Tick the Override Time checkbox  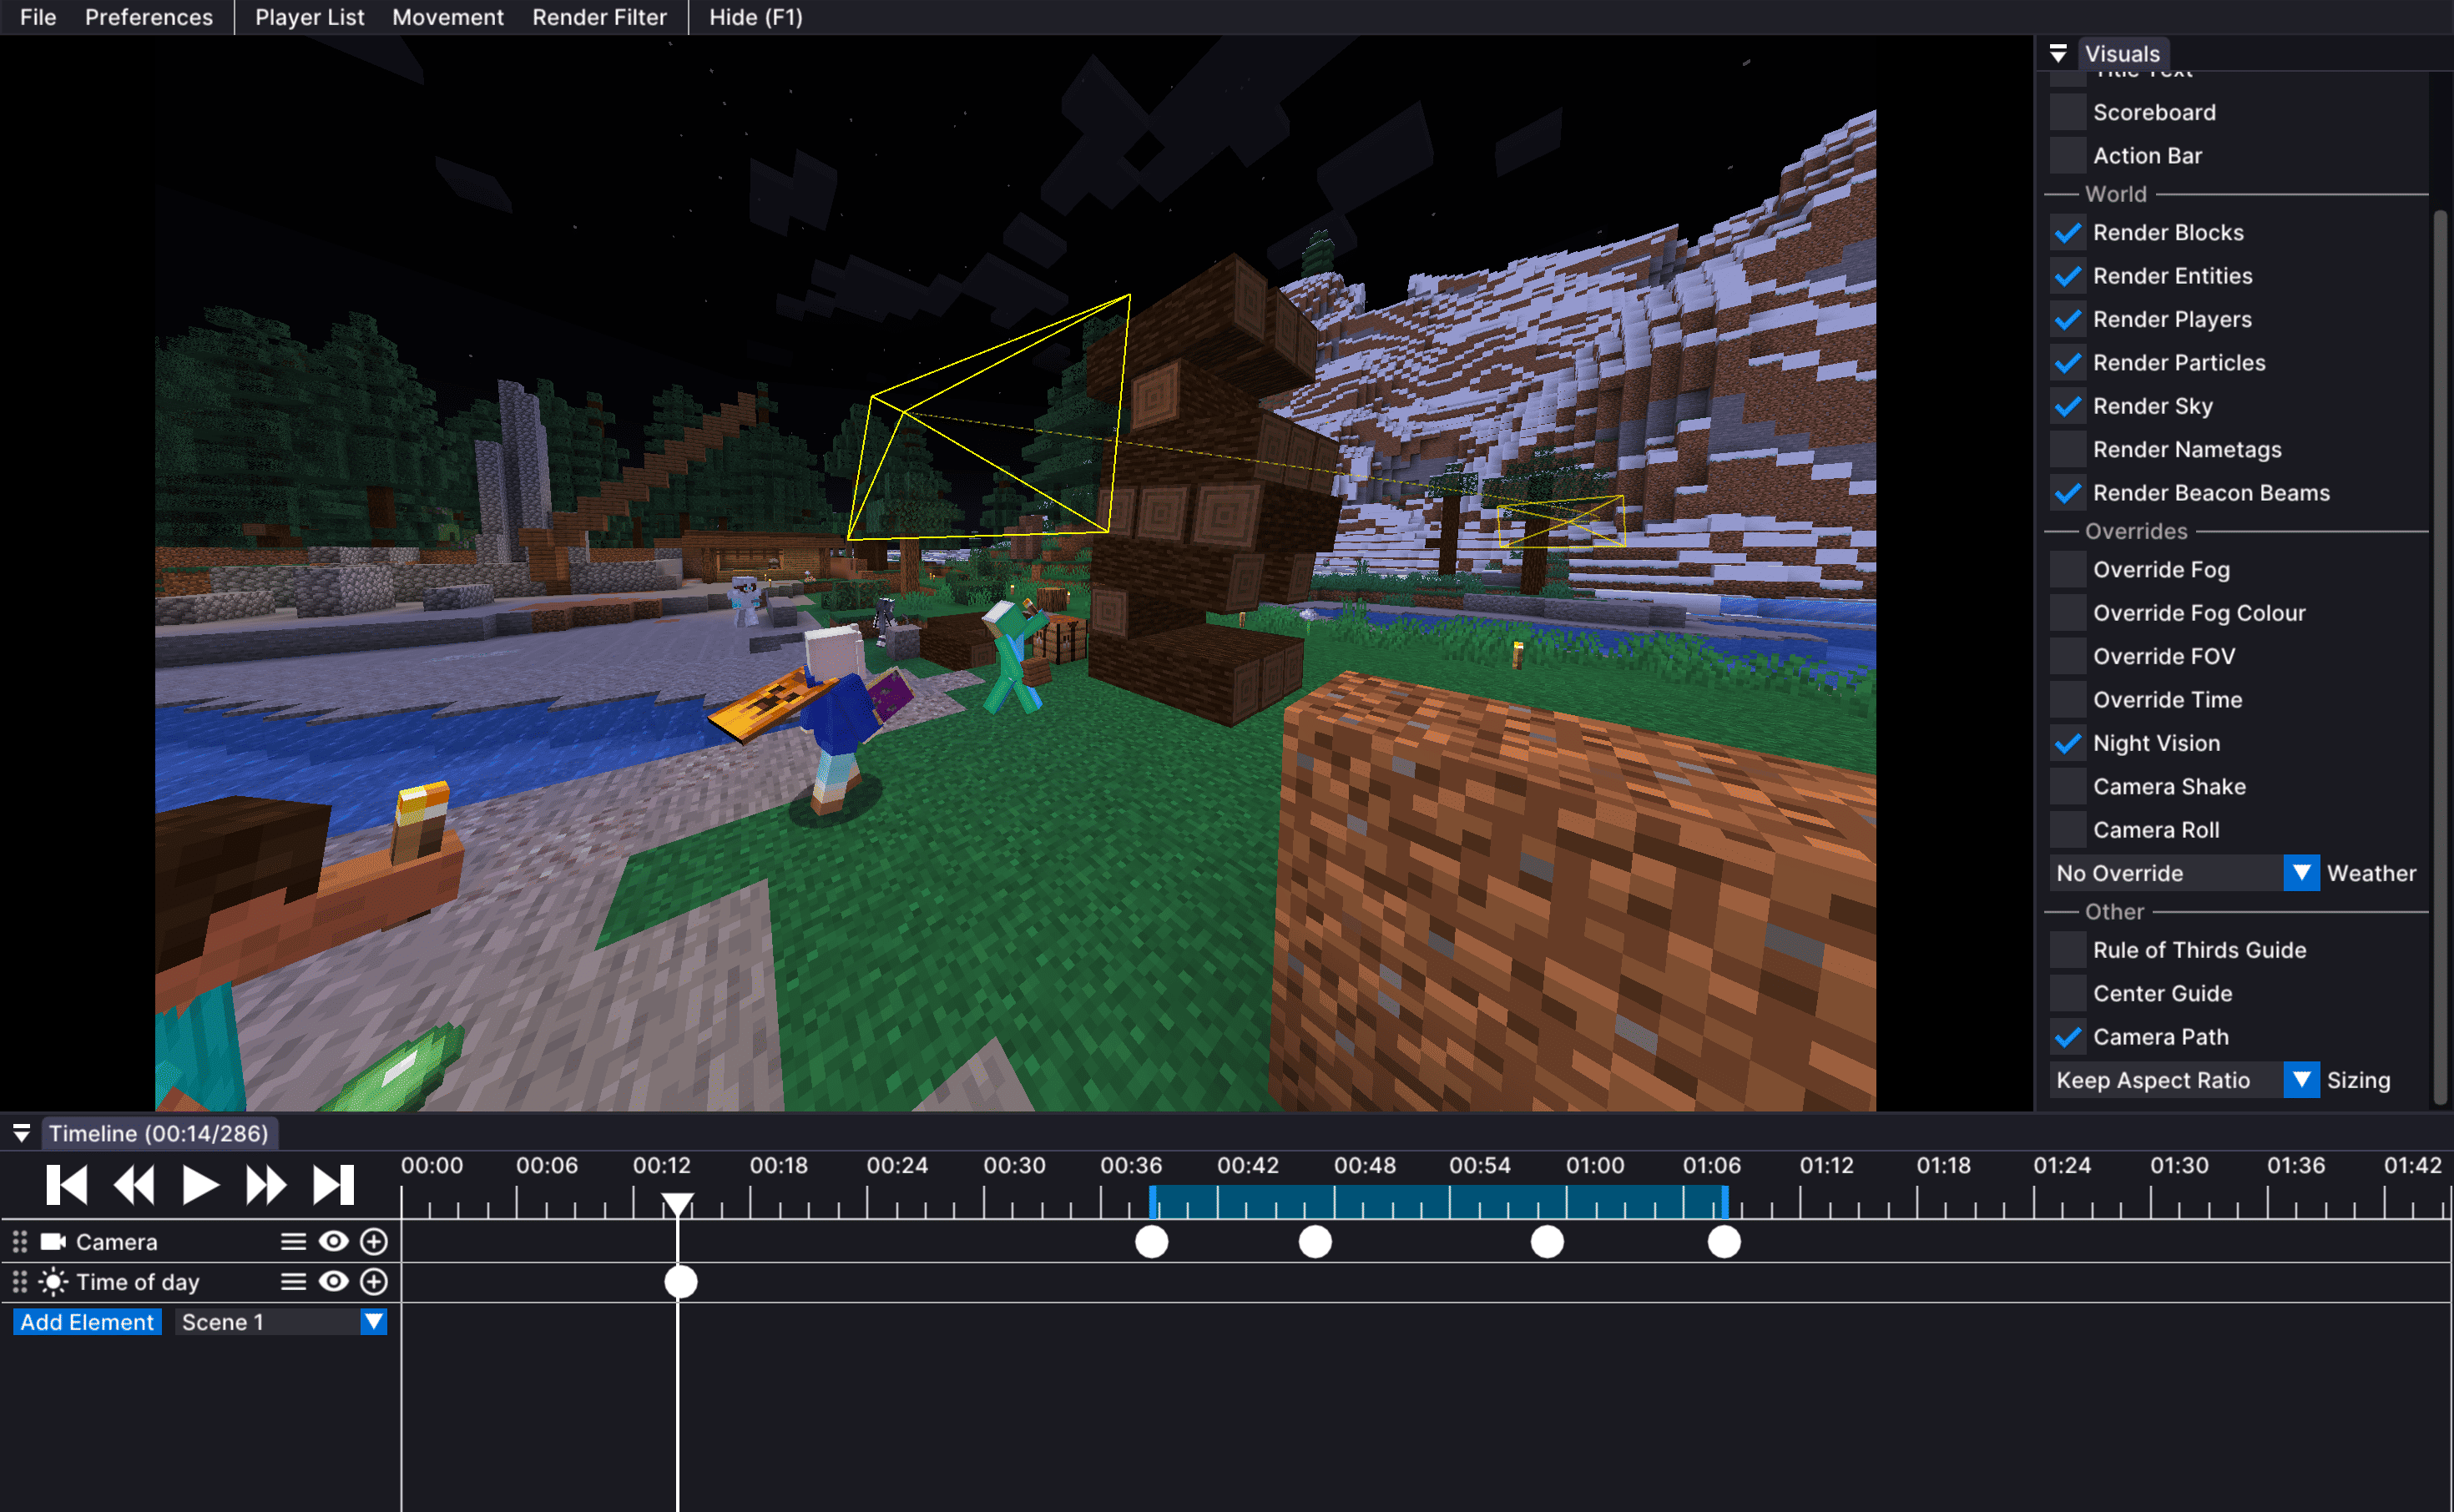pos(2067,700)
